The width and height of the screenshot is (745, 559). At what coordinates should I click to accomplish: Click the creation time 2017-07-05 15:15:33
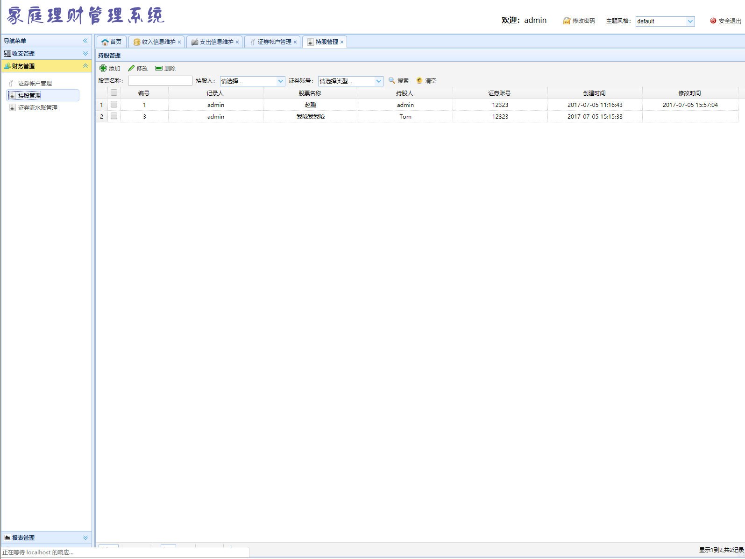click(595, 116)
